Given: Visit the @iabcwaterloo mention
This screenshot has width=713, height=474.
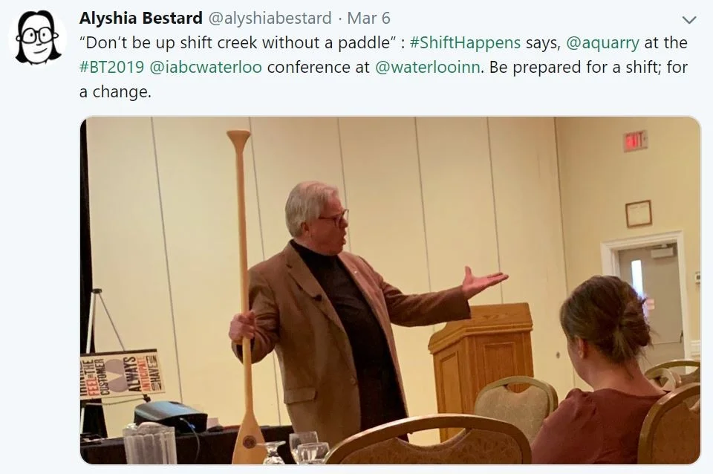Looking at the screenshot, I should pyautogui.click(x=206, y=68).
